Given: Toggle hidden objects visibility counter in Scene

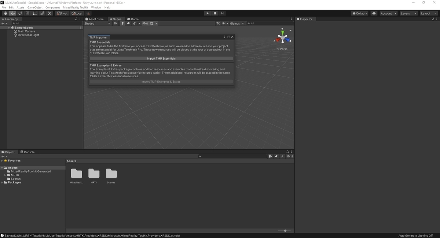Looking at the screenshot, I should (x=145, y=23).
